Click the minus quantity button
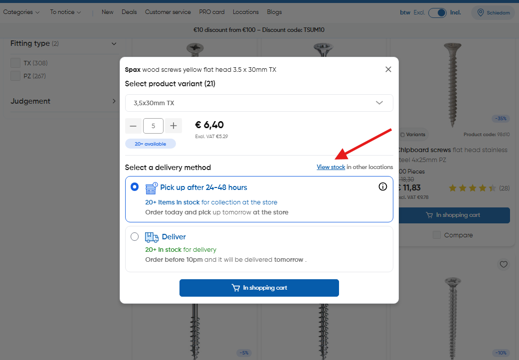This screenshot has height=360, width=519. (x=133, y=126)
